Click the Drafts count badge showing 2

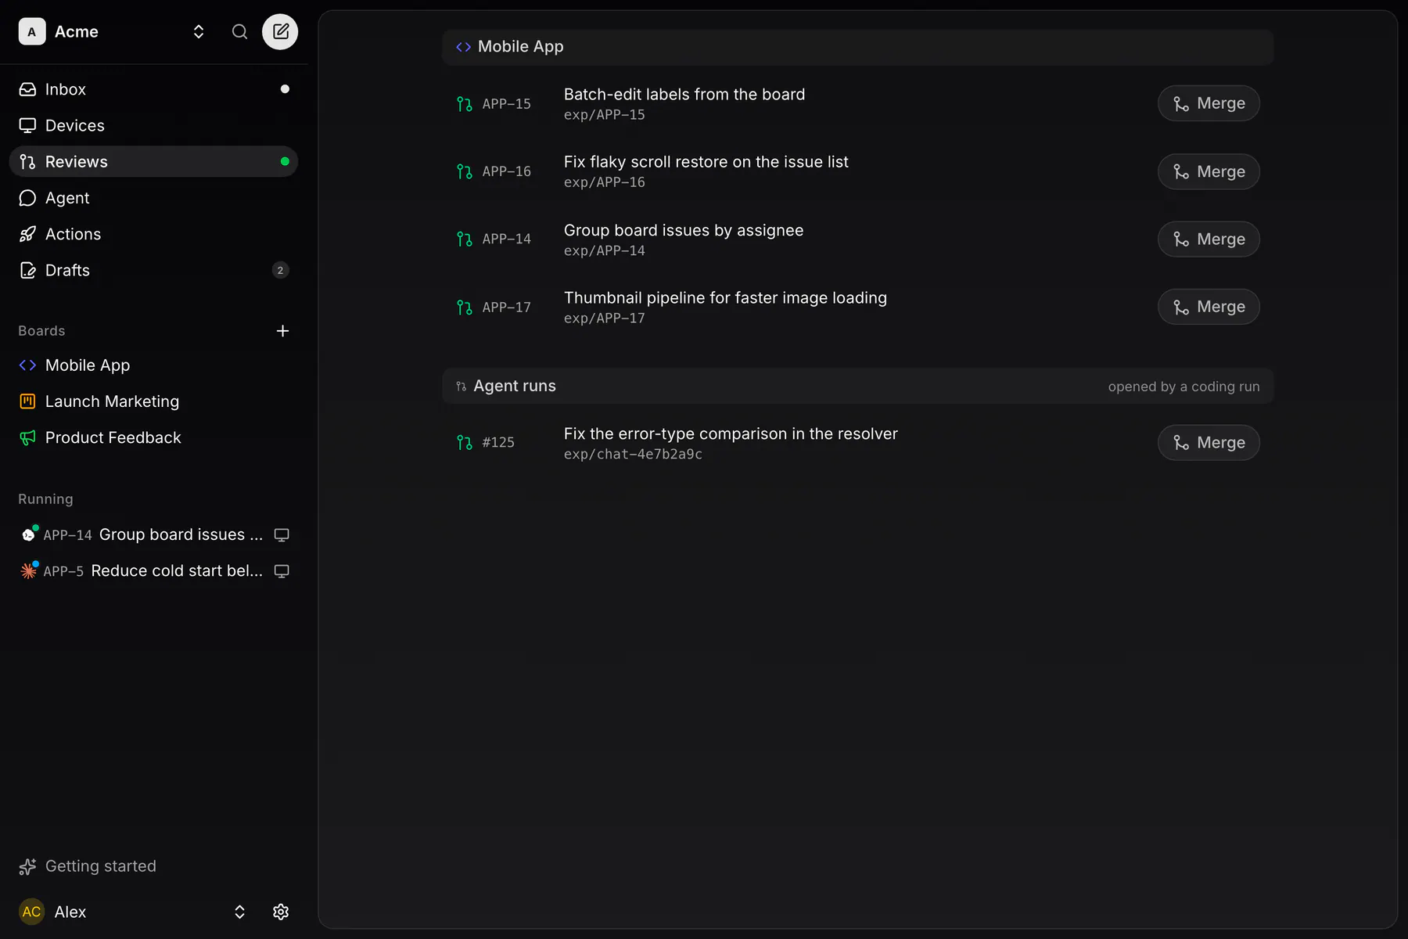280,270
